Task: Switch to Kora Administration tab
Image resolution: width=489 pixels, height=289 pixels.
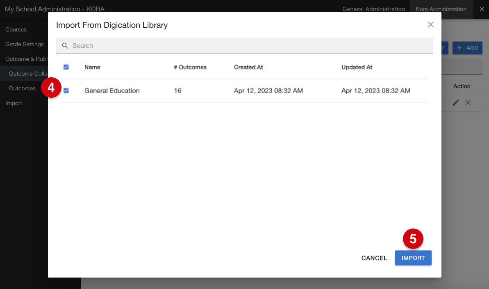Action: [x=441, y=9]
